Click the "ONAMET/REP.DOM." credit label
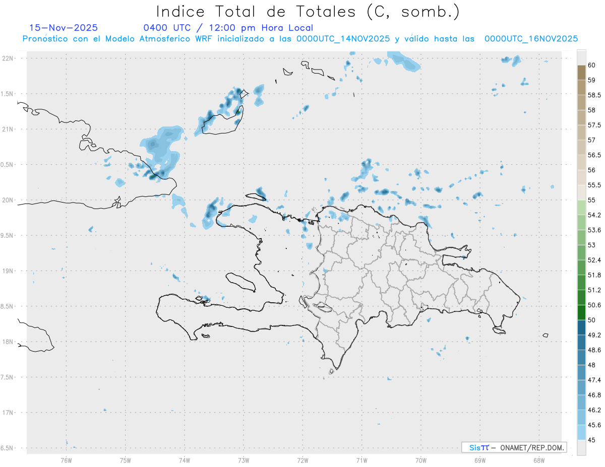 pos(532,447)
